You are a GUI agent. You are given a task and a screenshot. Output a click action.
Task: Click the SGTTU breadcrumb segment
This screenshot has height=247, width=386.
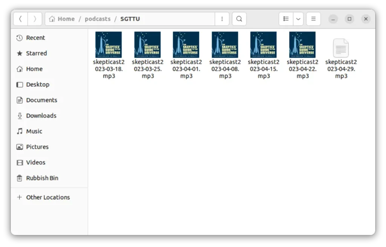coord(130,18)
